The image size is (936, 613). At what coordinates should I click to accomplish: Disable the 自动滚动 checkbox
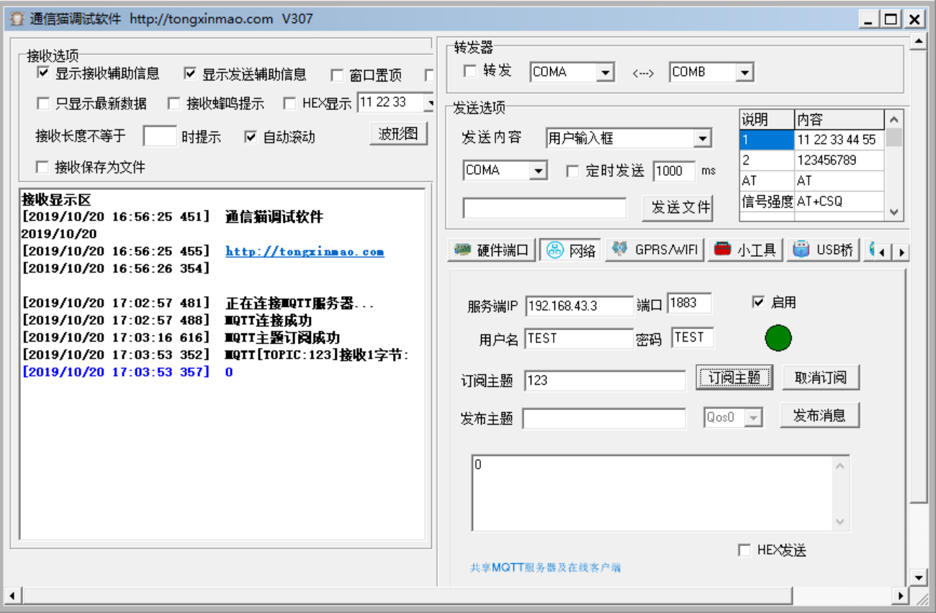(251, 136)
